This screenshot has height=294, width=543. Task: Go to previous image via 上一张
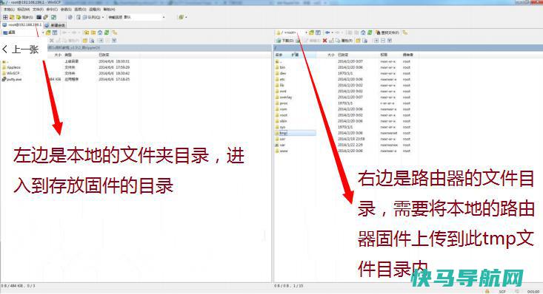(21, 49)
